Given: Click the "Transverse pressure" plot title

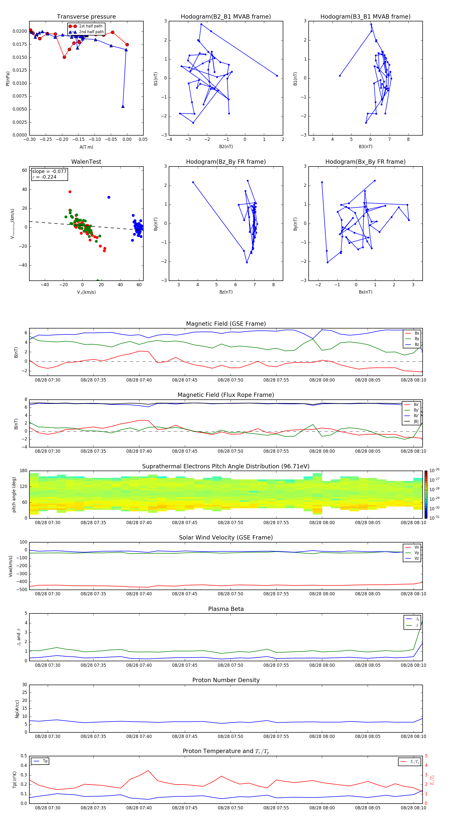Looking at the screenshot, I should 86,17.
